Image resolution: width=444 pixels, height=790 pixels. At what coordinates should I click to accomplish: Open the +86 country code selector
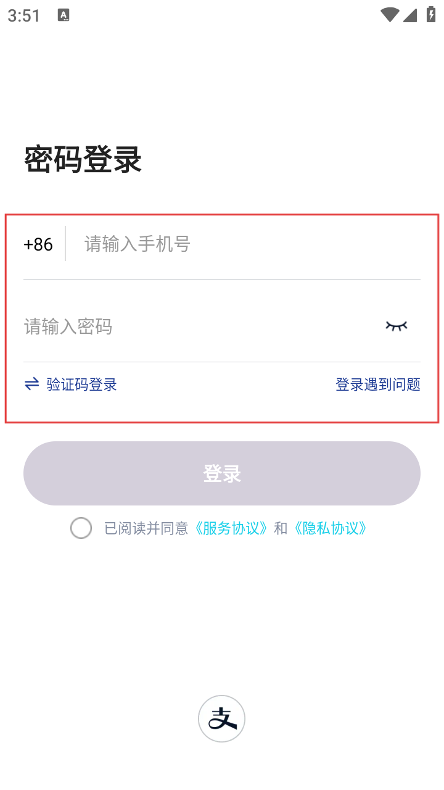pyautogui.click(x=38, y=244)
